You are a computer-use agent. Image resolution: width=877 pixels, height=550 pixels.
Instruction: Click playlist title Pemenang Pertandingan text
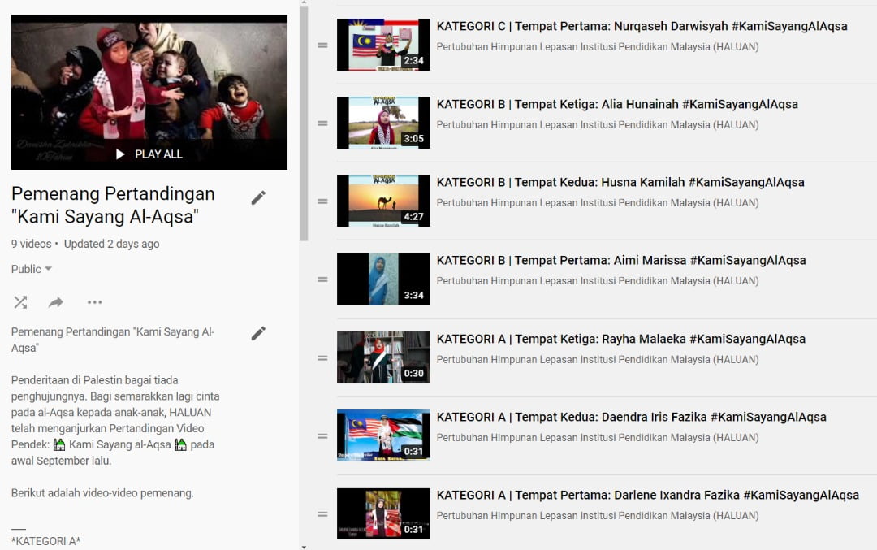113,205
